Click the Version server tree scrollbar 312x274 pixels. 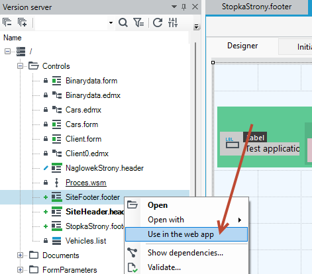pyautogui.click(x=195, y=119)
